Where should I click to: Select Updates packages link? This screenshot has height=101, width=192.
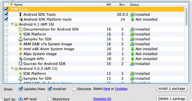121,89
